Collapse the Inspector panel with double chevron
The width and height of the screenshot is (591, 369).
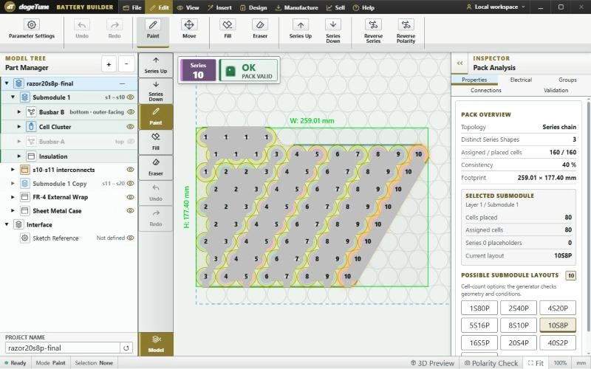(x=460, y=63)
